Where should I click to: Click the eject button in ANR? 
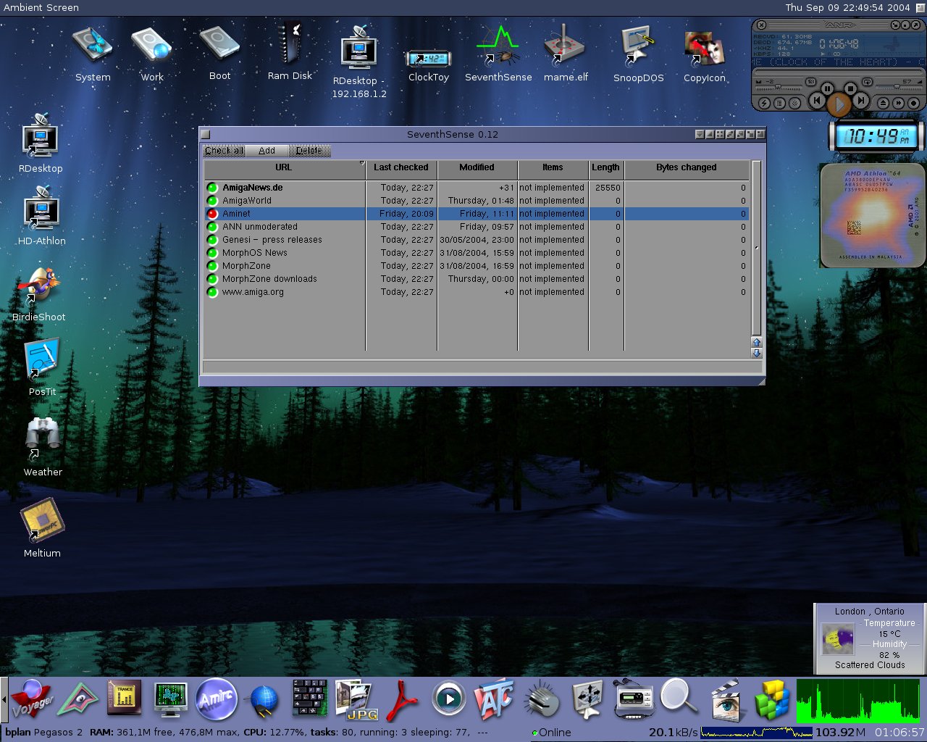(883, 103)
